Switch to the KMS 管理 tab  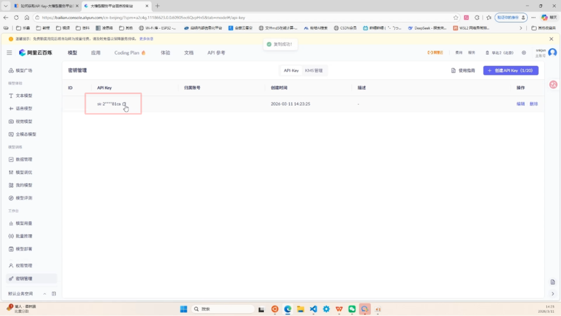coord(314,71)
